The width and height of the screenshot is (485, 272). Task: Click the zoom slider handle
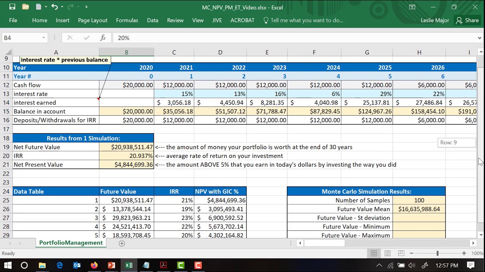coord(437,253)
